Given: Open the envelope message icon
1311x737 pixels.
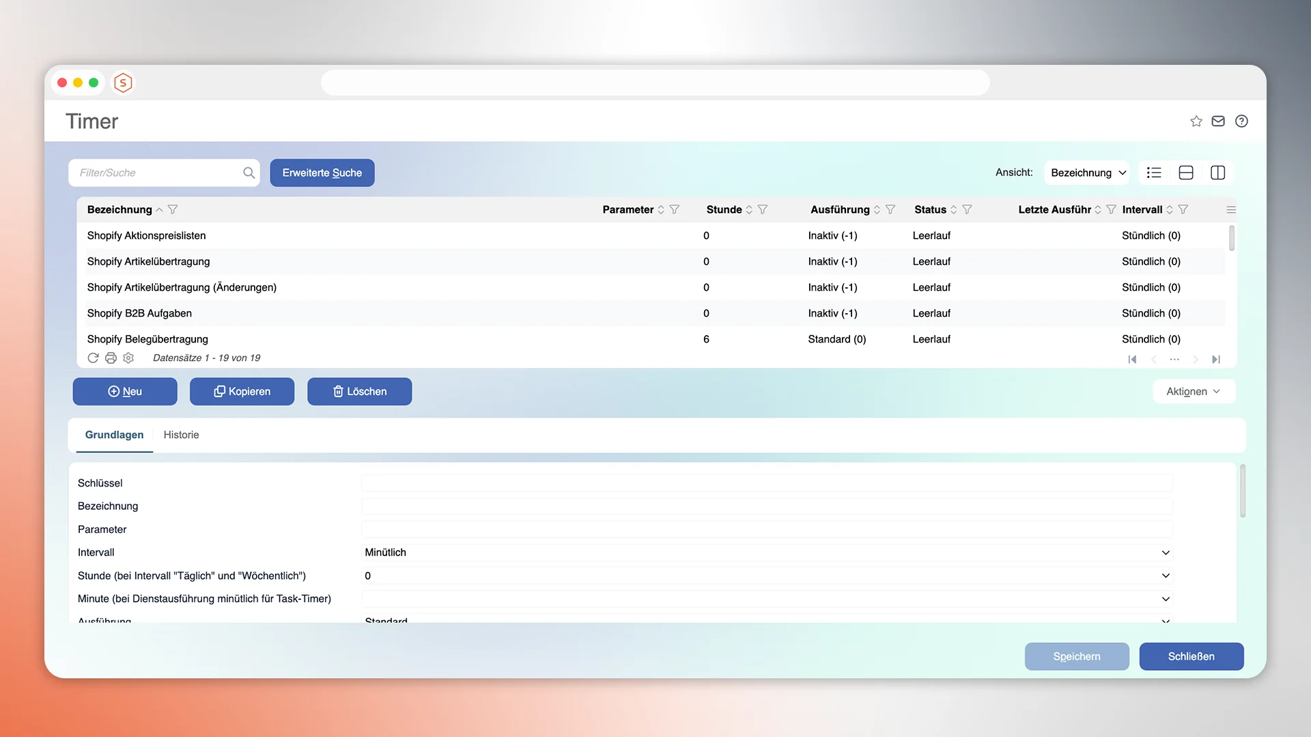Looking at the screenshot, I should 1218,121.
